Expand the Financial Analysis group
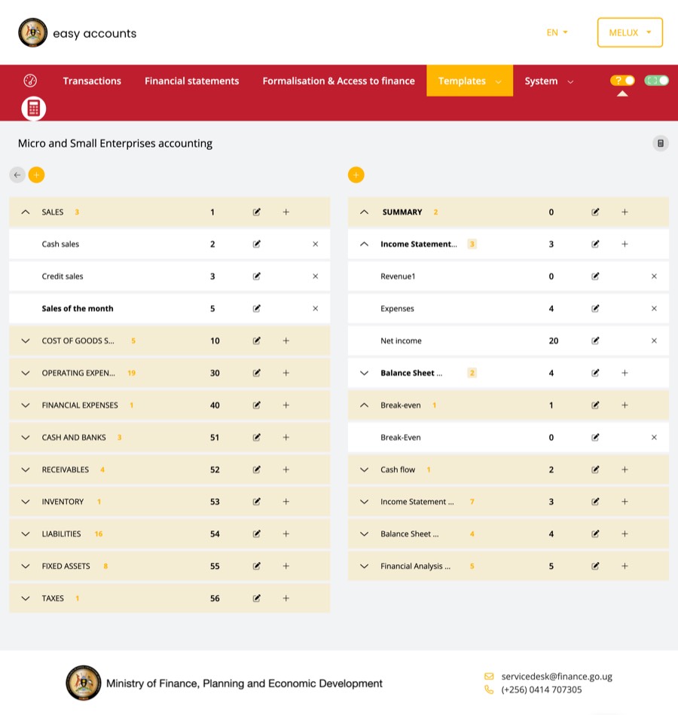The width and height of the screenshot is (678, 715). pyautogui.click(x=365, y=566)
